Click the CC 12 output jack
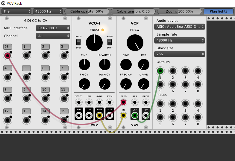This screenshot has width=235, height=161. tap(7, 120)
